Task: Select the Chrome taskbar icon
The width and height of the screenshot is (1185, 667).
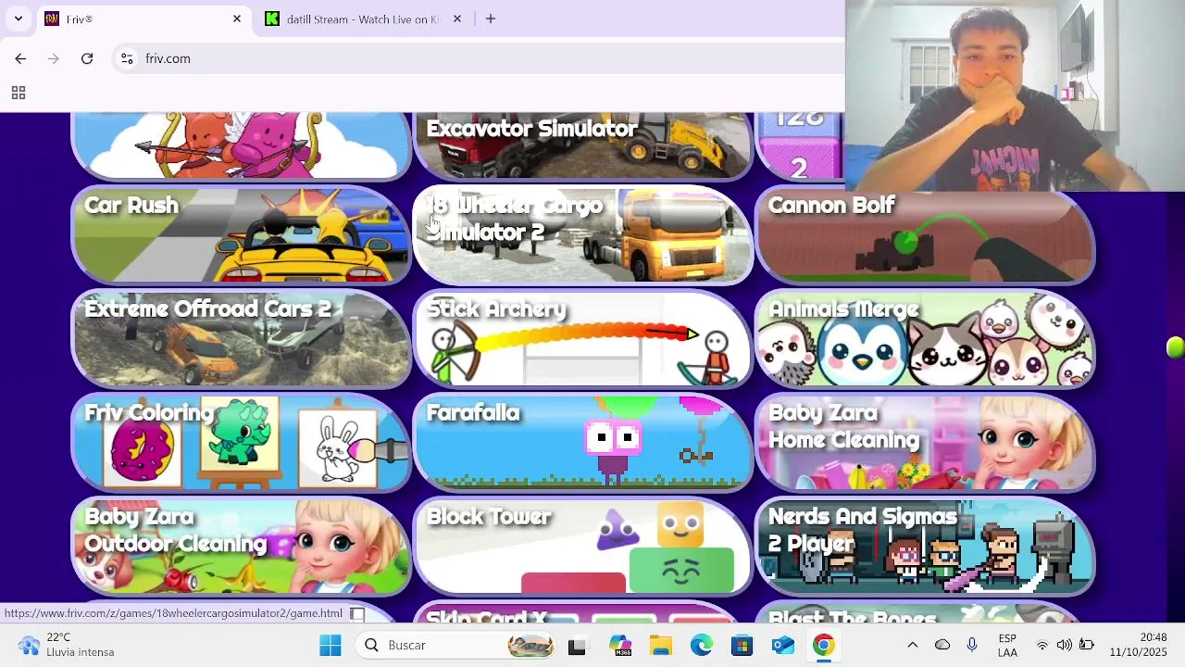Action: click(823, 645)
